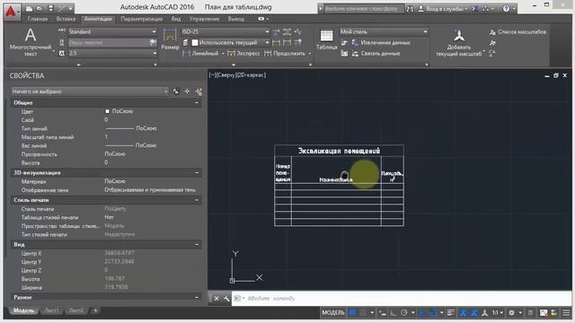Viewport: 575px width, 323px height.
Task: Close the command line with X icon
Action: 217,299
